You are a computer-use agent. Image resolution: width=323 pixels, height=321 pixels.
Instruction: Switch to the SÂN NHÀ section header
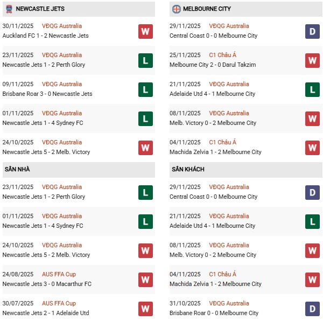click(17, 169)
